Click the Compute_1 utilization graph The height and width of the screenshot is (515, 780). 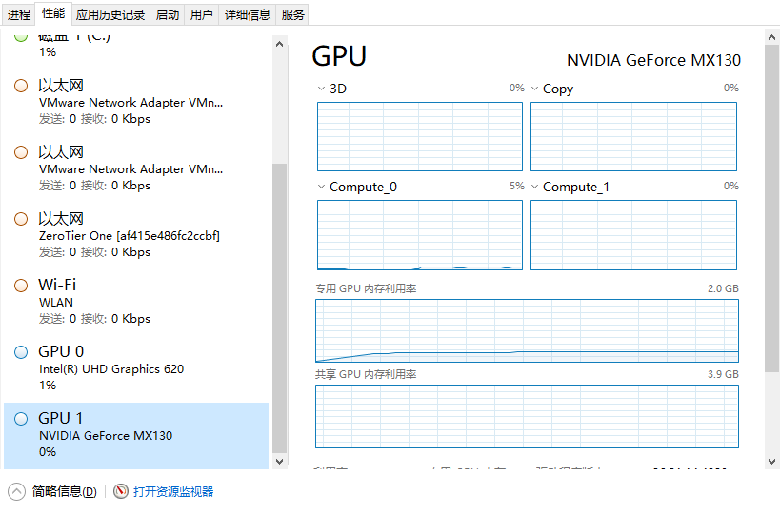[x=633, y=235]
